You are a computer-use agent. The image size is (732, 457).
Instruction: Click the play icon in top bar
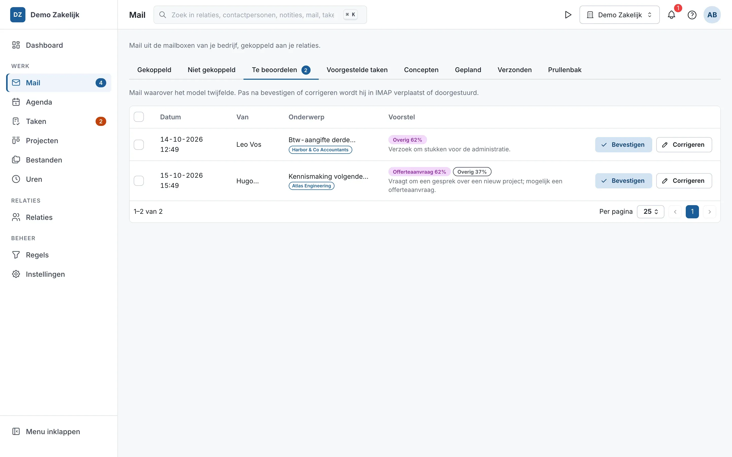pyautogui.click(x=568, y=15)
